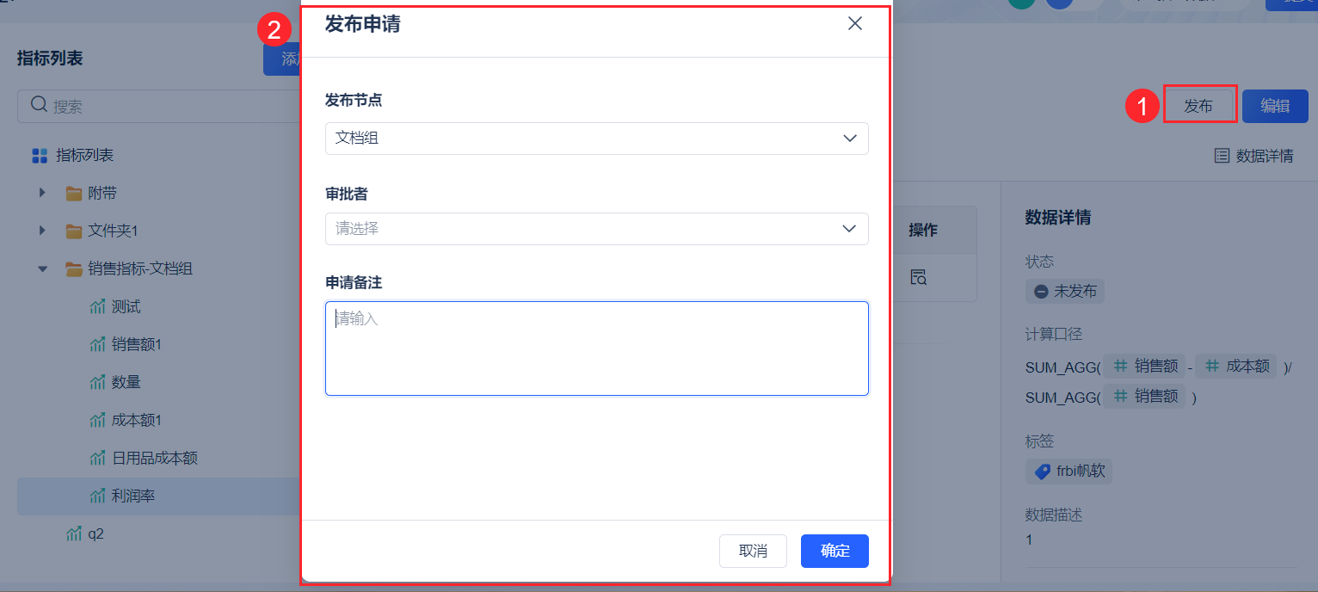Image resolution: width=1318 pixels, height=592 pixels.
Task: Open the 审批者 approver dropdown
Action: click(x=596, y=229)
